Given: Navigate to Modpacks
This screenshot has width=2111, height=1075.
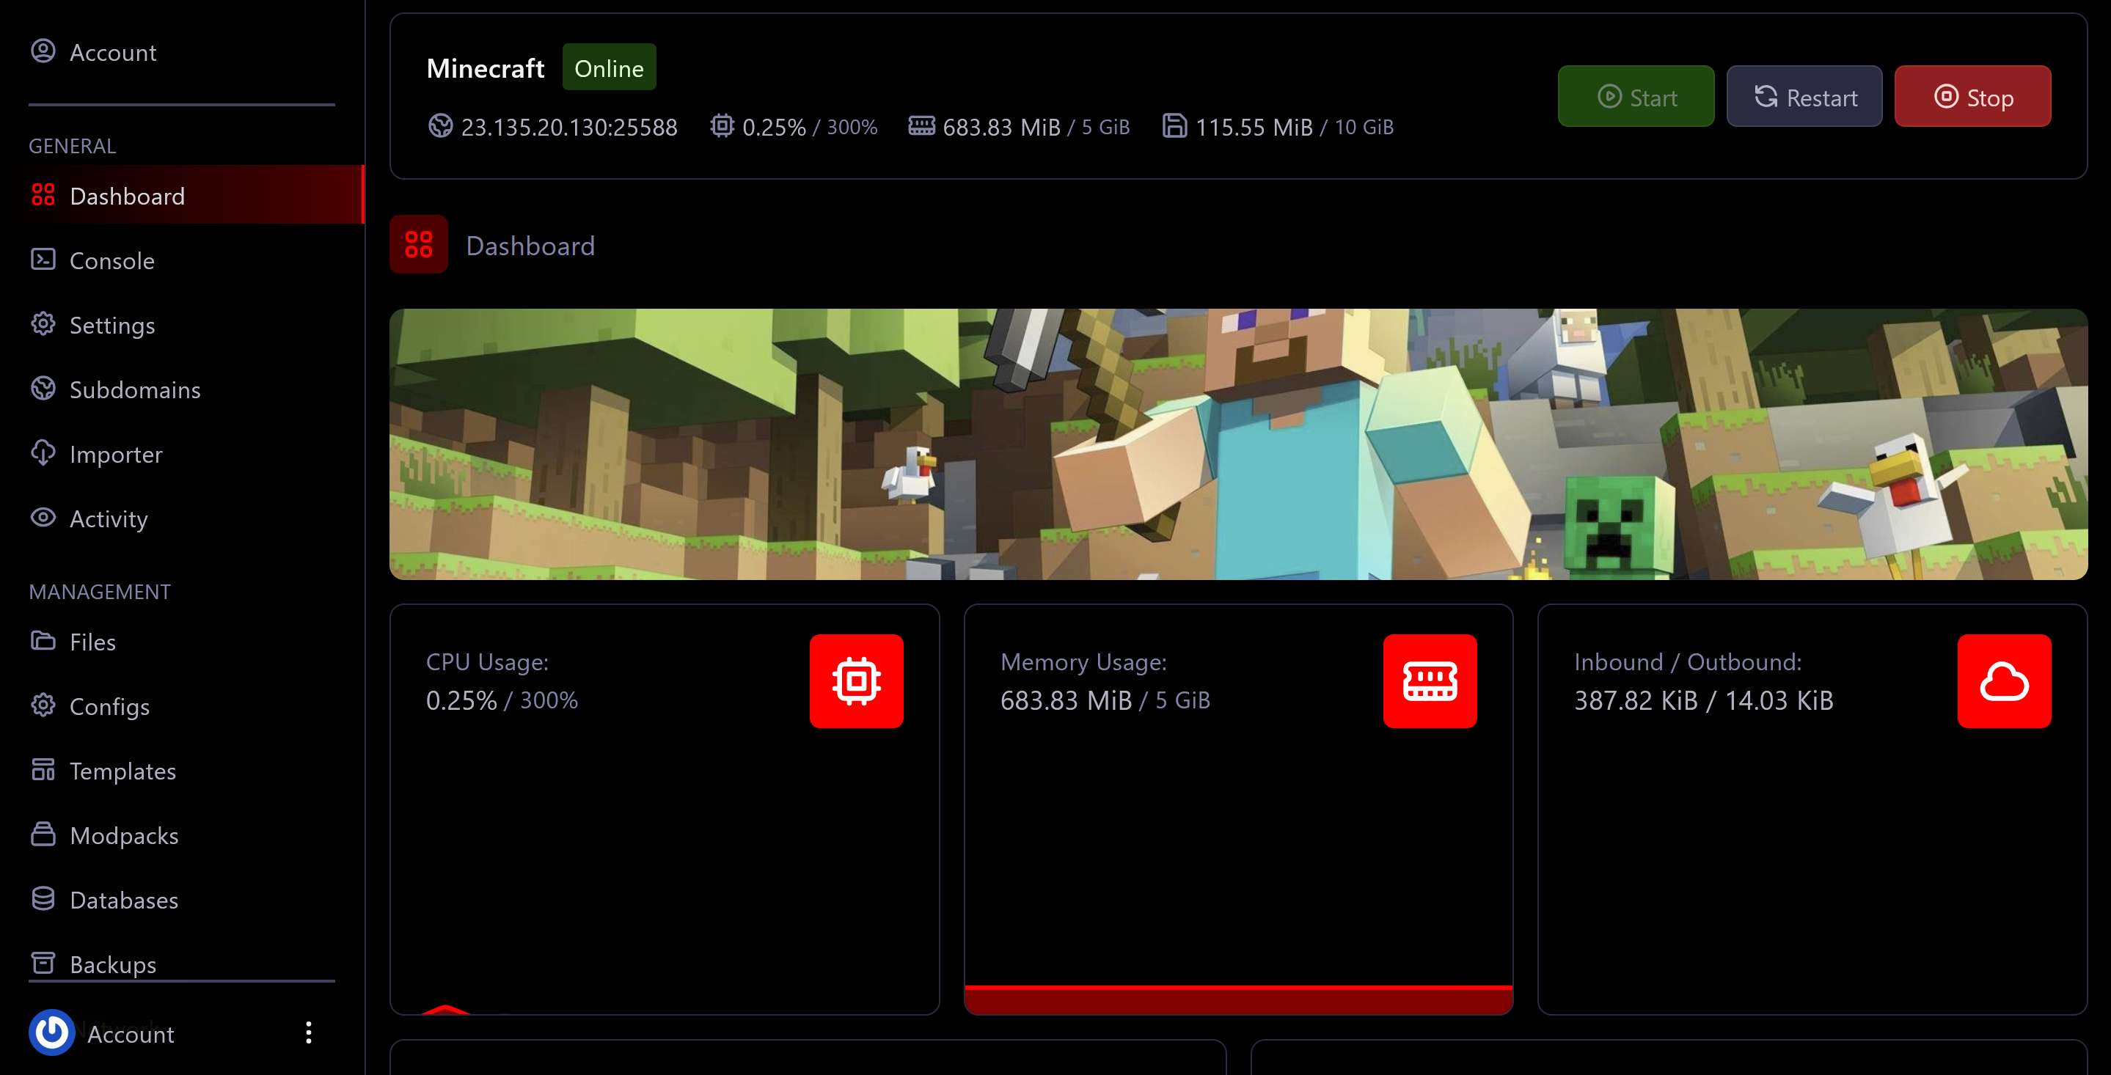Looking at the screenshot, I should click(124, 835).
